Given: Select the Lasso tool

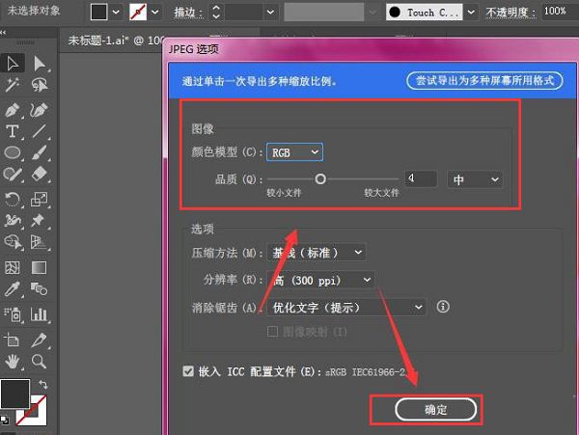Looking at the screenshot, I should 40,85.
